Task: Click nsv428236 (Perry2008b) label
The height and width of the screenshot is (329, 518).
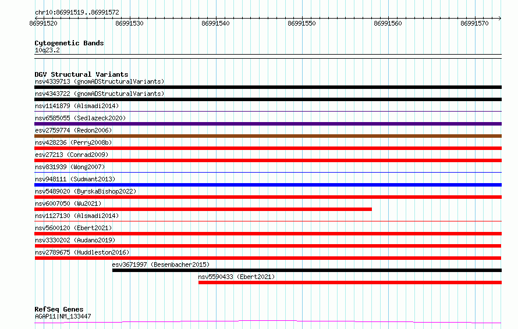Action: point(73,142)
